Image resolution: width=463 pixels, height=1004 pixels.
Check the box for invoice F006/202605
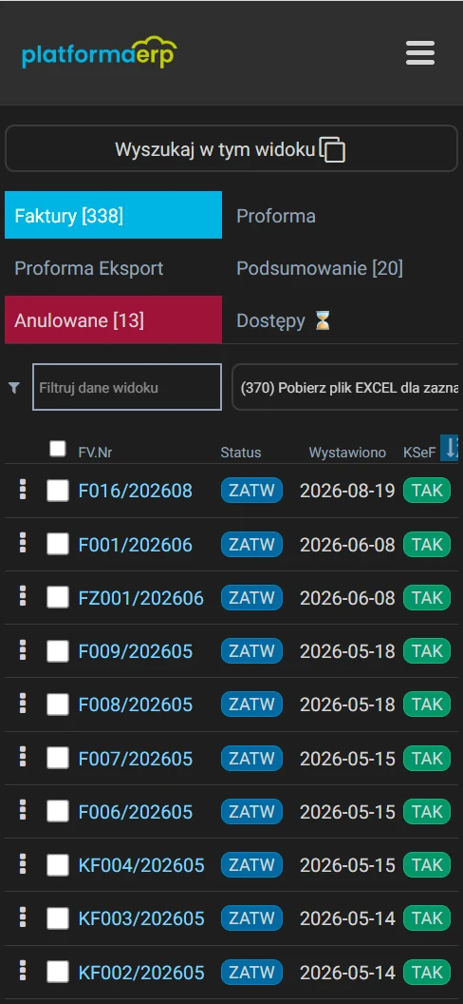tap(58, 811)
